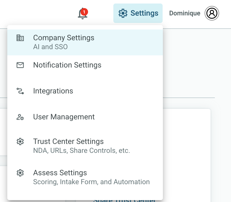Image resolution: width=231 pixels, height=202 pixels.
Task: Open Assess Settings
Action: point(85,177)
